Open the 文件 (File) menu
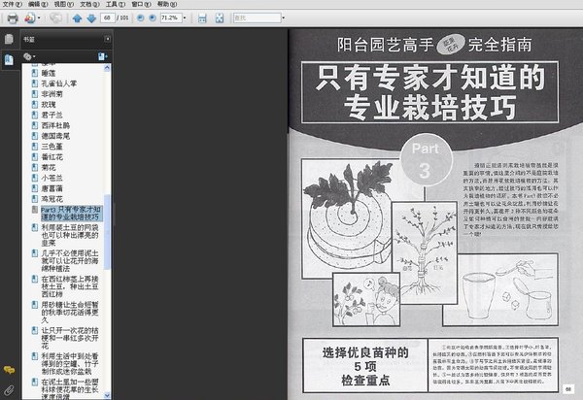 [13, 4]
